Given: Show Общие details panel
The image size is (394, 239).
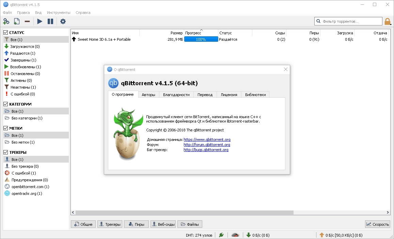Looking at the screenshot, I should pos(83,224).
